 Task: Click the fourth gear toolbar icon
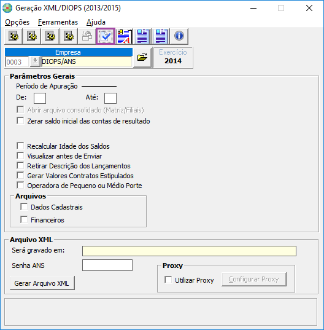point(69,36)
